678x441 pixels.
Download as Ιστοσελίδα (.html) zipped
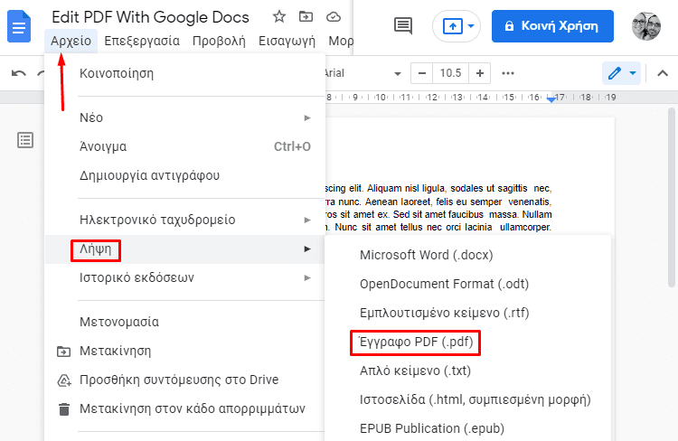468,400
